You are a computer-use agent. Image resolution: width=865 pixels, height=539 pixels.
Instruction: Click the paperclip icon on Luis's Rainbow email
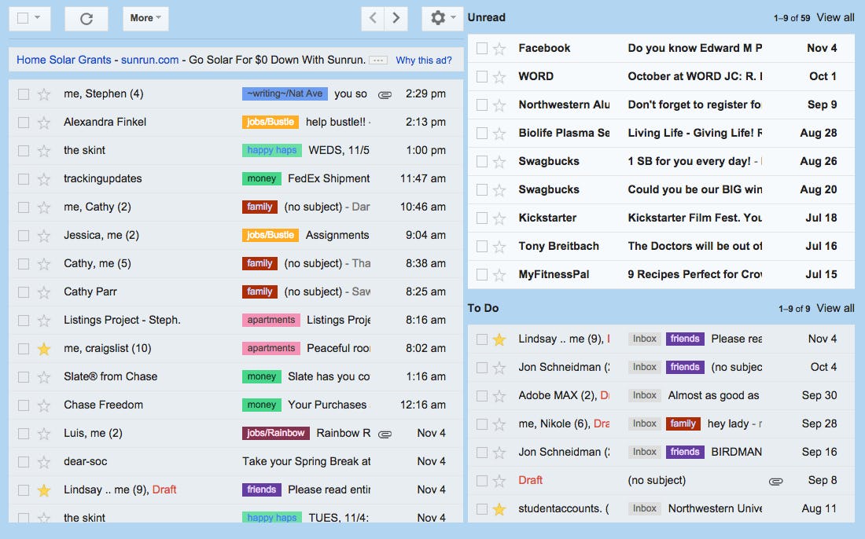(385, 433)
